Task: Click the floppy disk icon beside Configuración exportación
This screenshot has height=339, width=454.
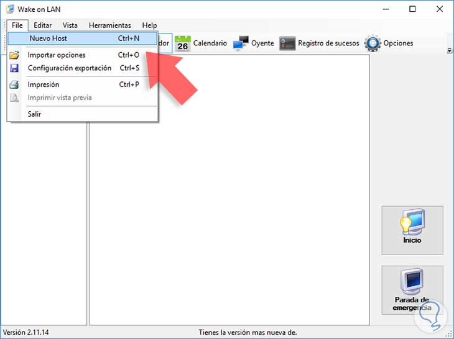Action: pos(14,68)
